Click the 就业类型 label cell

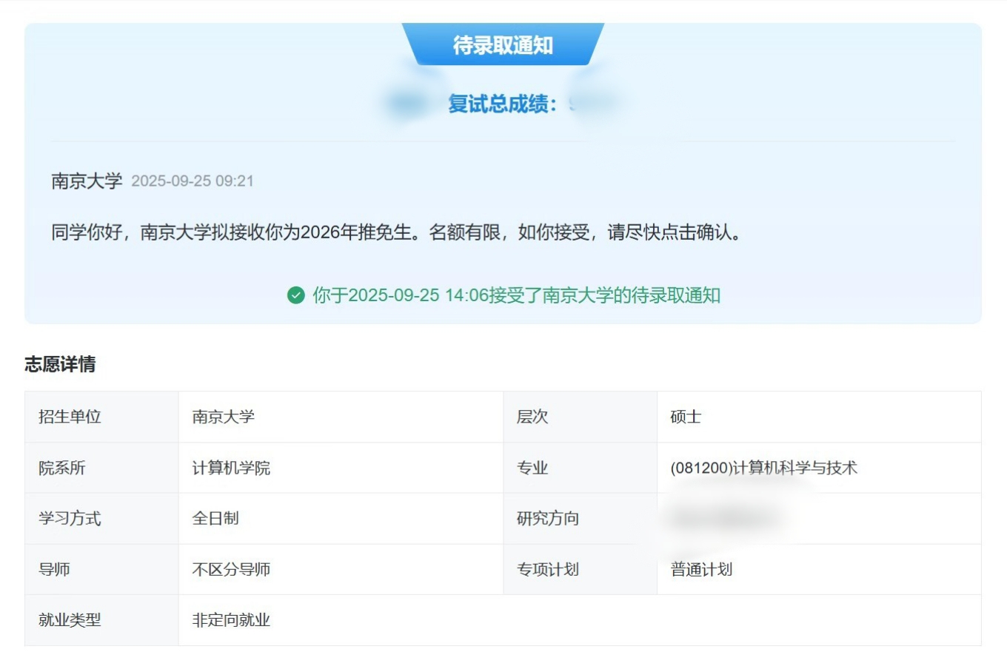[101, 620]
